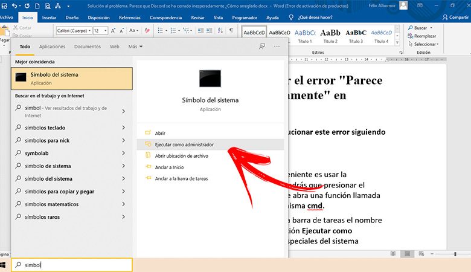Click the Compartir button

455,18
